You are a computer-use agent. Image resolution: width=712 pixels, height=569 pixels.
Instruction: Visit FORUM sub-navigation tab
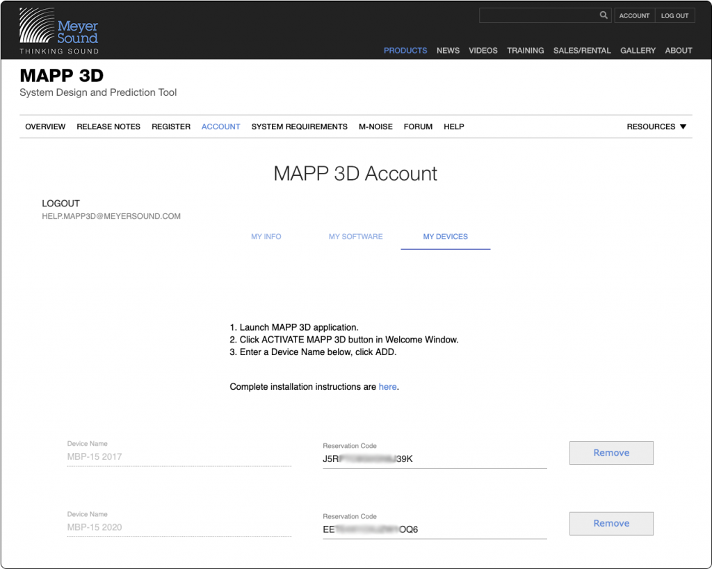(x=418, y=126)
